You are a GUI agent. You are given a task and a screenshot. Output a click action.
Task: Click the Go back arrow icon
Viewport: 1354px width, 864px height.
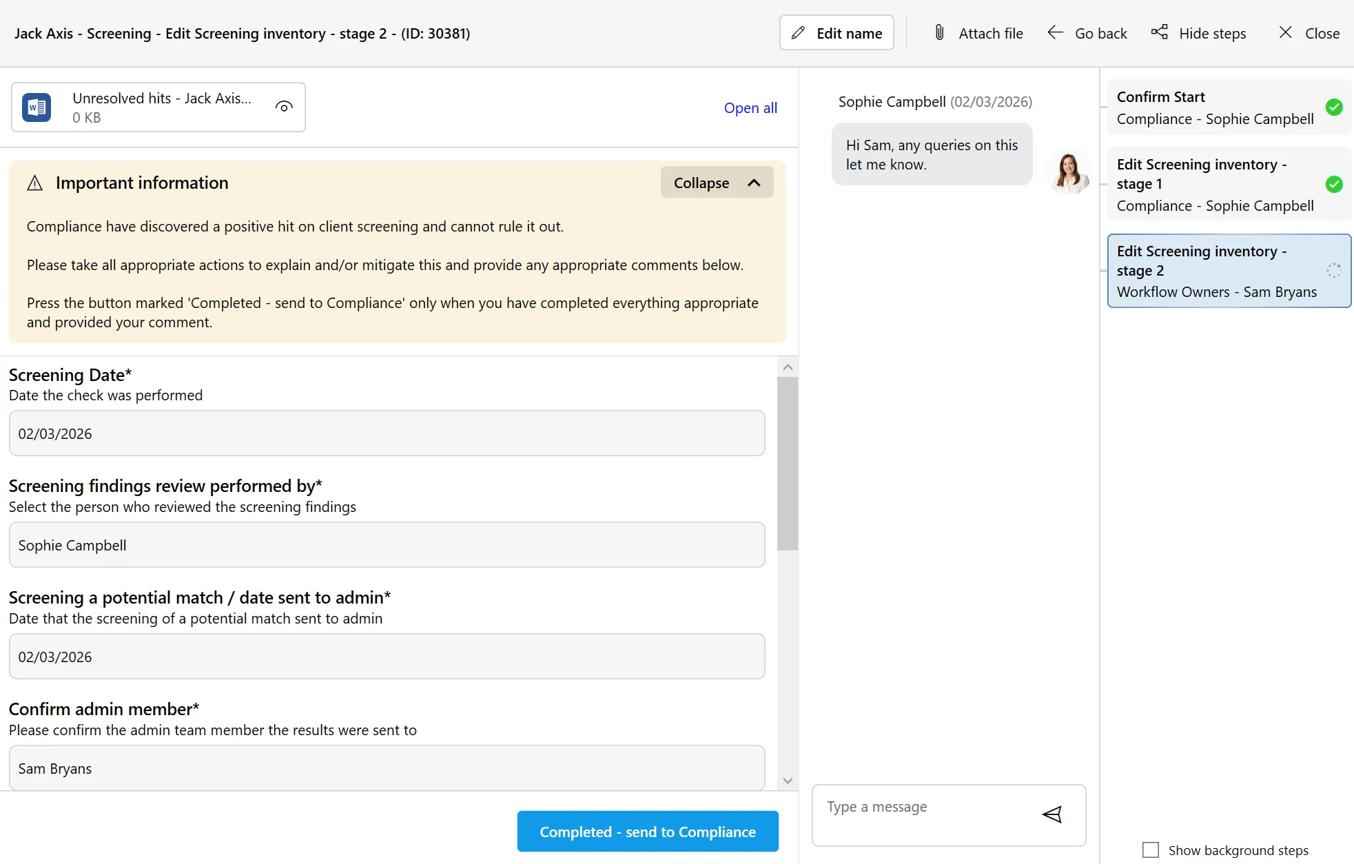coord(1055,32)
